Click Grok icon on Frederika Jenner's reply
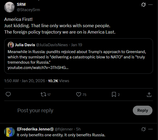Screen dimensions: 158x140 pos(144,129)
